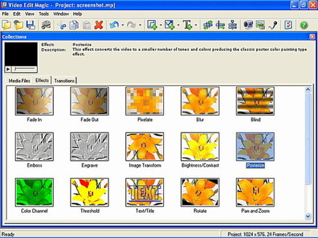Save the project with the floppy disk icon

click(x=31, y=25)
